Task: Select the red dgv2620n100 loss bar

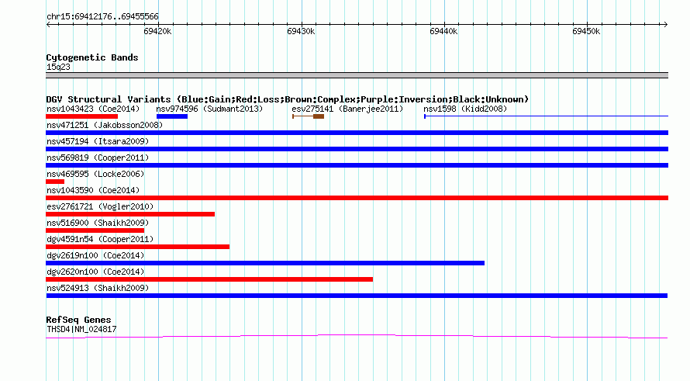Action: (209, 279)
